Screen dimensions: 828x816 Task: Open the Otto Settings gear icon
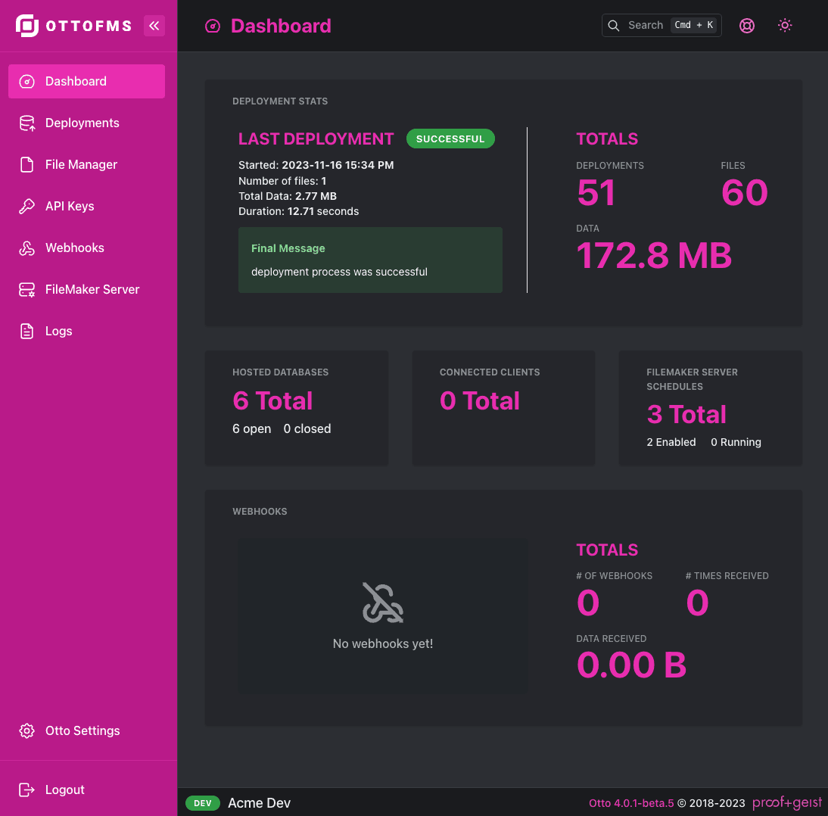coord(26,730)
